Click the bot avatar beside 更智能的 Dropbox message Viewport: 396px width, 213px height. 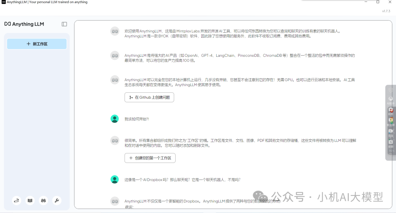[115, 201]
